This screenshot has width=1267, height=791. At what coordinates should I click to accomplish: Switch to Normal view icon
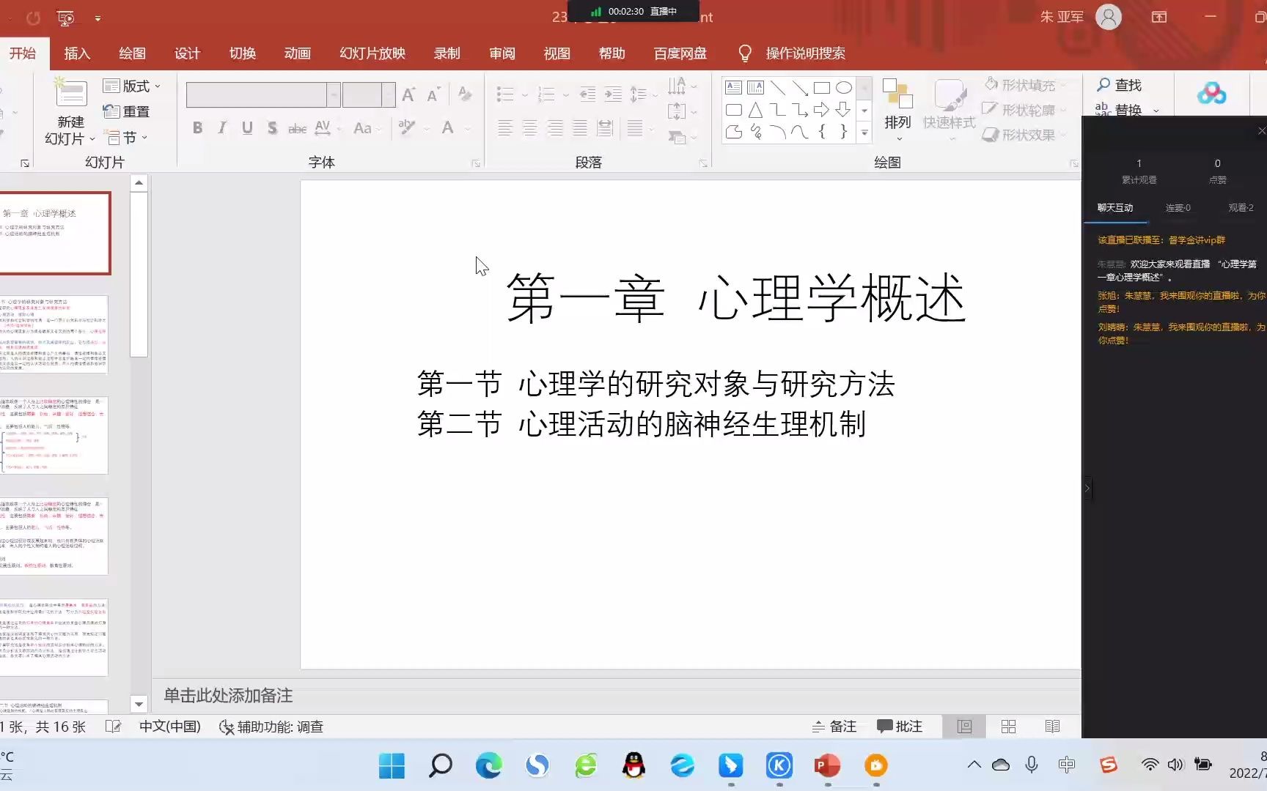pos(964,727)
